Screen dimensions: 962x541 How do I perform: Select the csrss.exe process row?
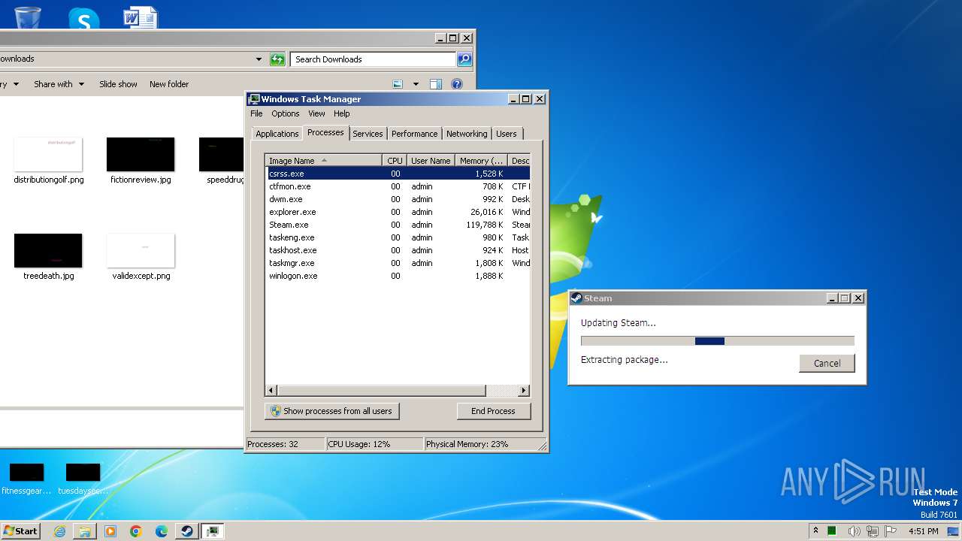(398, 174)
